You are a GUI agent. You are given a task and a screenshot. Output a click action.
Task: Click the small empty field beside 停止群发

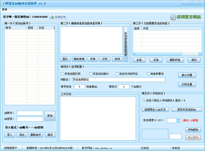coord(176,137)
